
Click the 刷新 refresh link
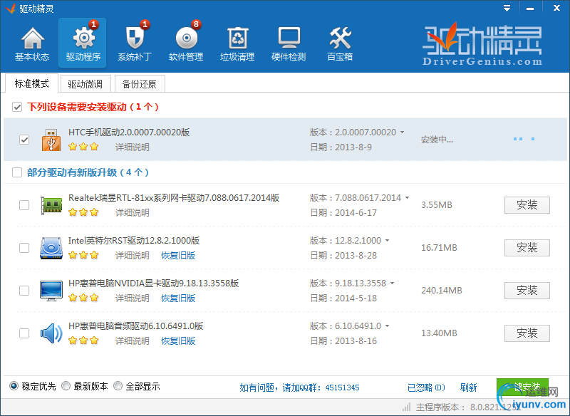tap(468, 388)
